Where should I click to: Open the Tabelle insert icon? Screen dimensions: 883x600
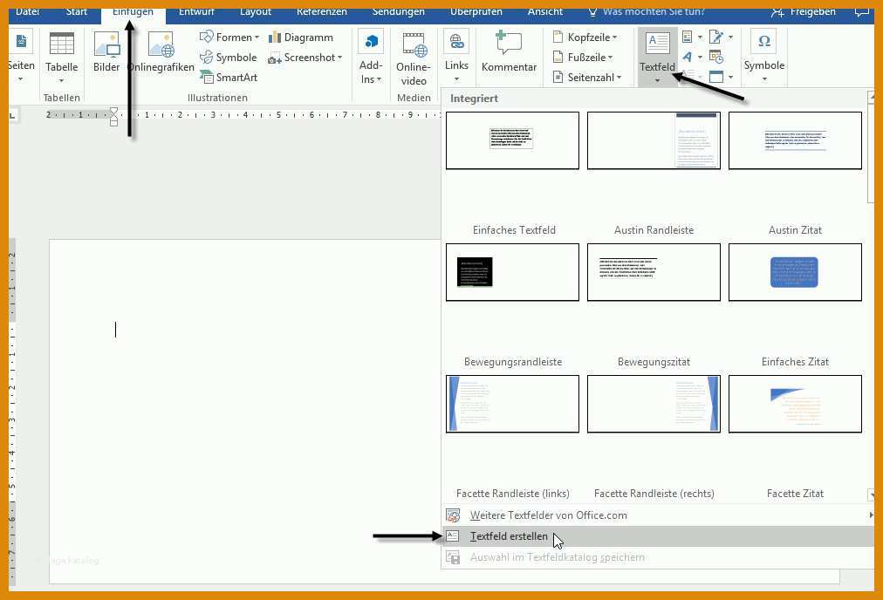(x=61, y=44)
